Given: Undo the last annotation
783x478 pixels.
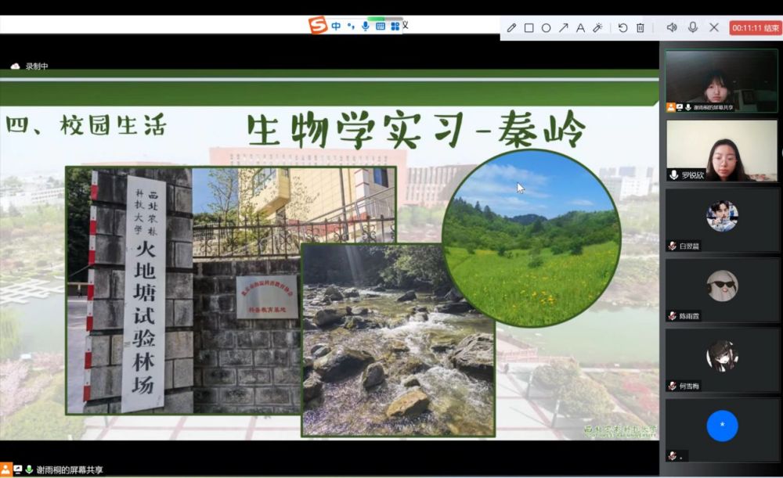Looking at the screenshot, I should click(622, 27).
